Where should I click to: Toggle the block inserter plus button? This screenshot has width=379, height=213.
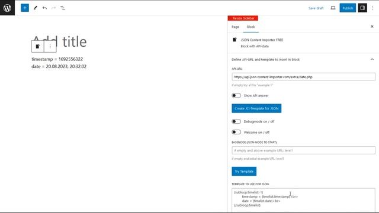[x=25, y=8]
